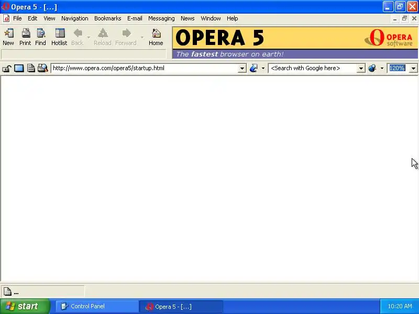This screenshot has width=419, height=314.
Task: Click the 10:20 AM system clock
Action: (x=400, y=306)
